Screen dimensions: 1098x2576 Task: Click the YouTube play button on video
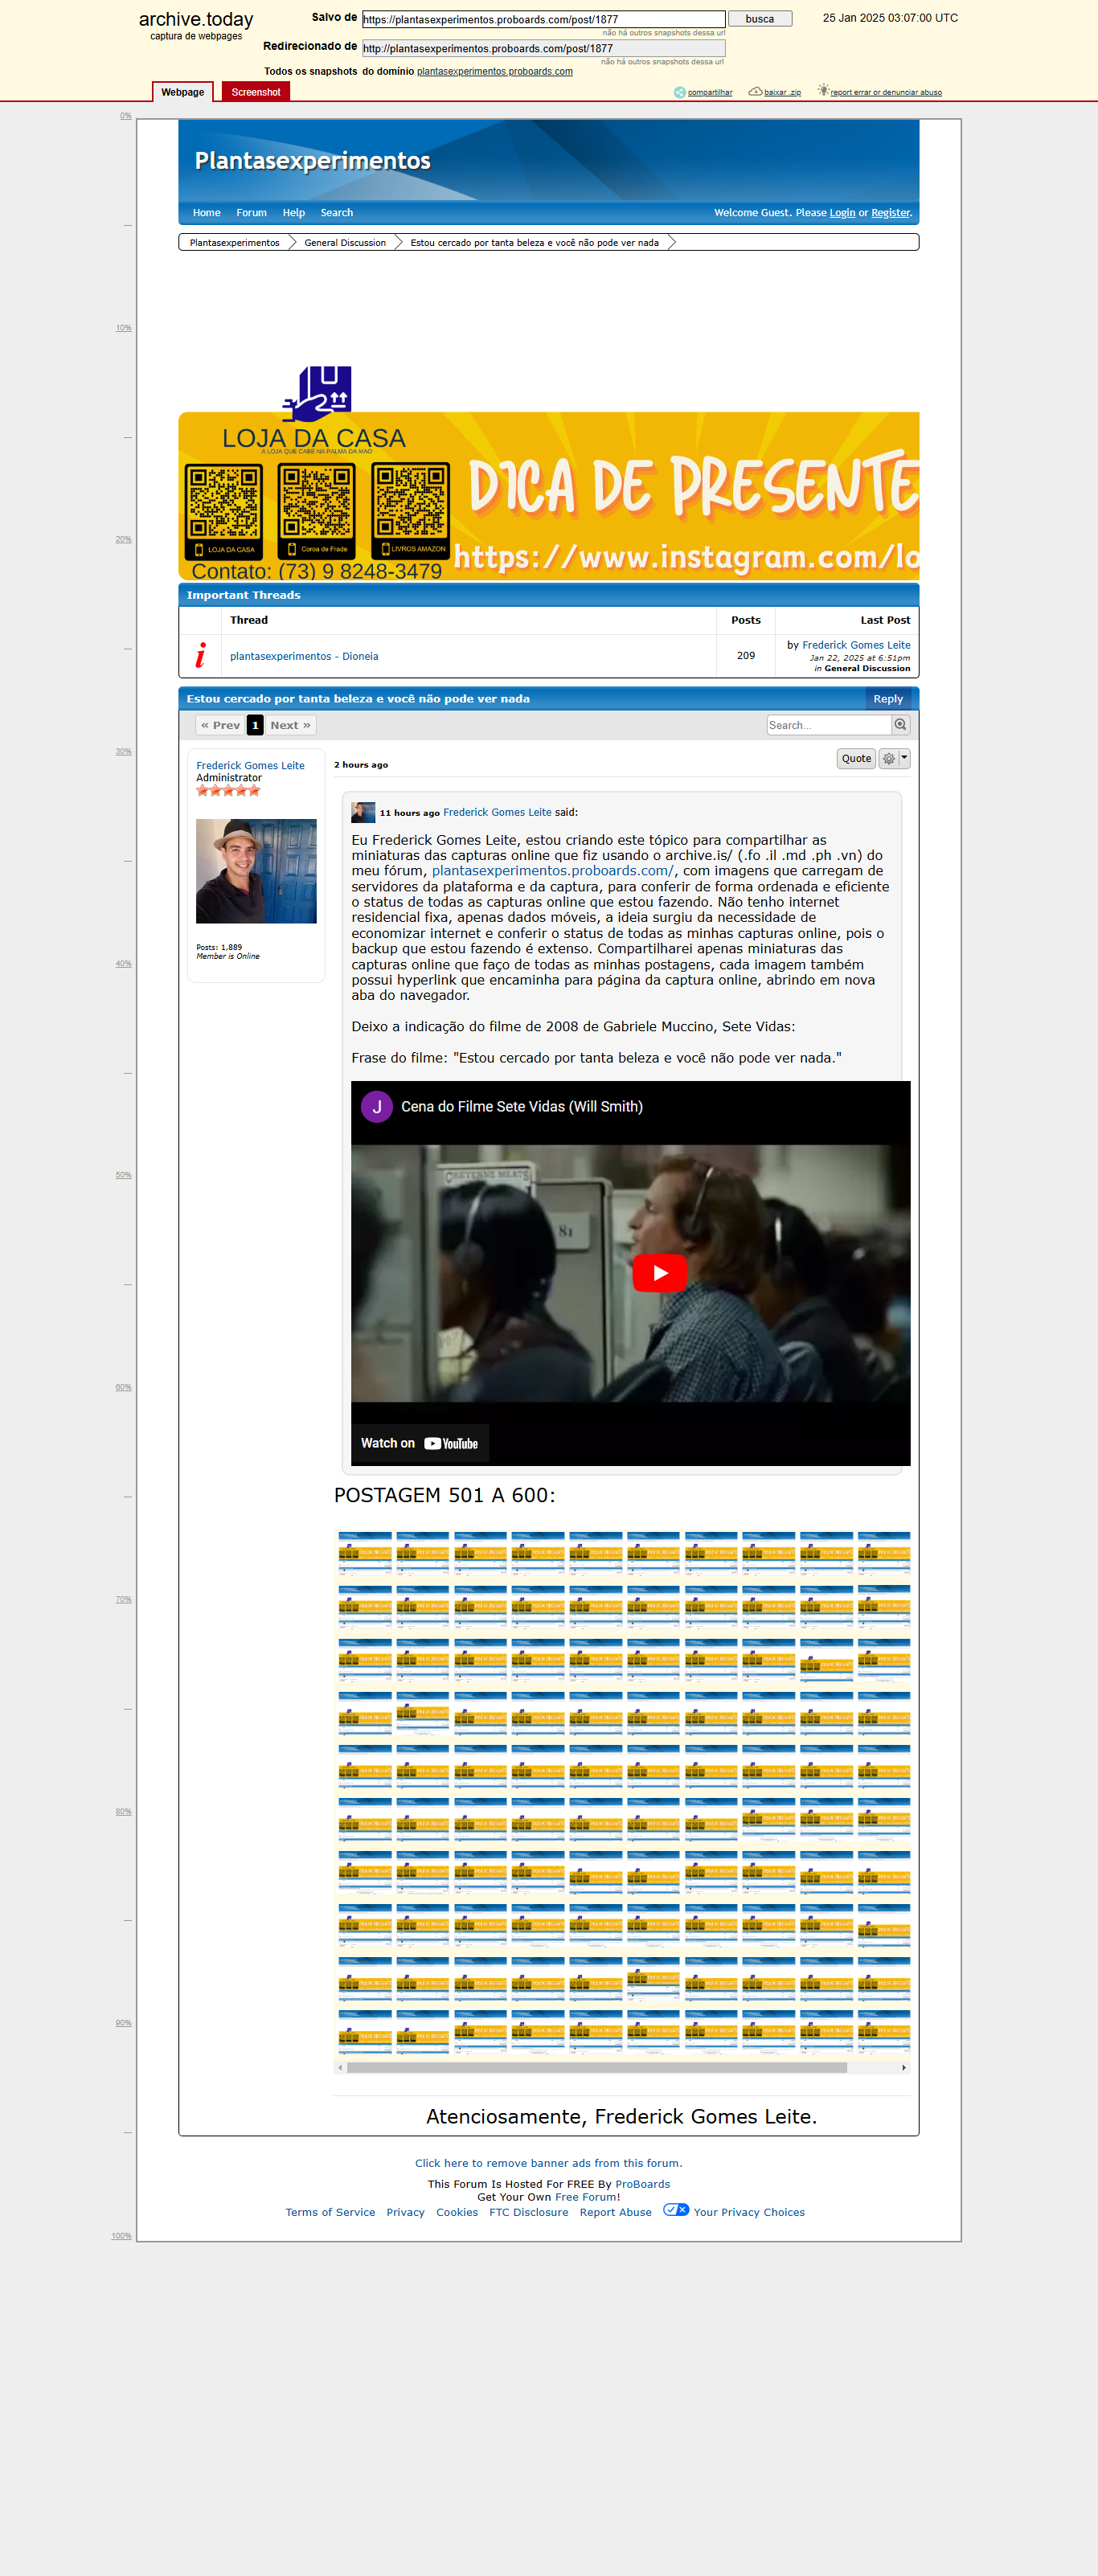(x=659, y=1273)
